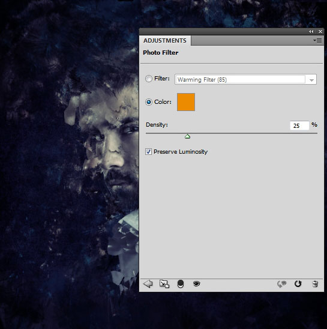Open the orange color swatch picker
Viewport: 327px width, 329px height.
tap(186, 102)
